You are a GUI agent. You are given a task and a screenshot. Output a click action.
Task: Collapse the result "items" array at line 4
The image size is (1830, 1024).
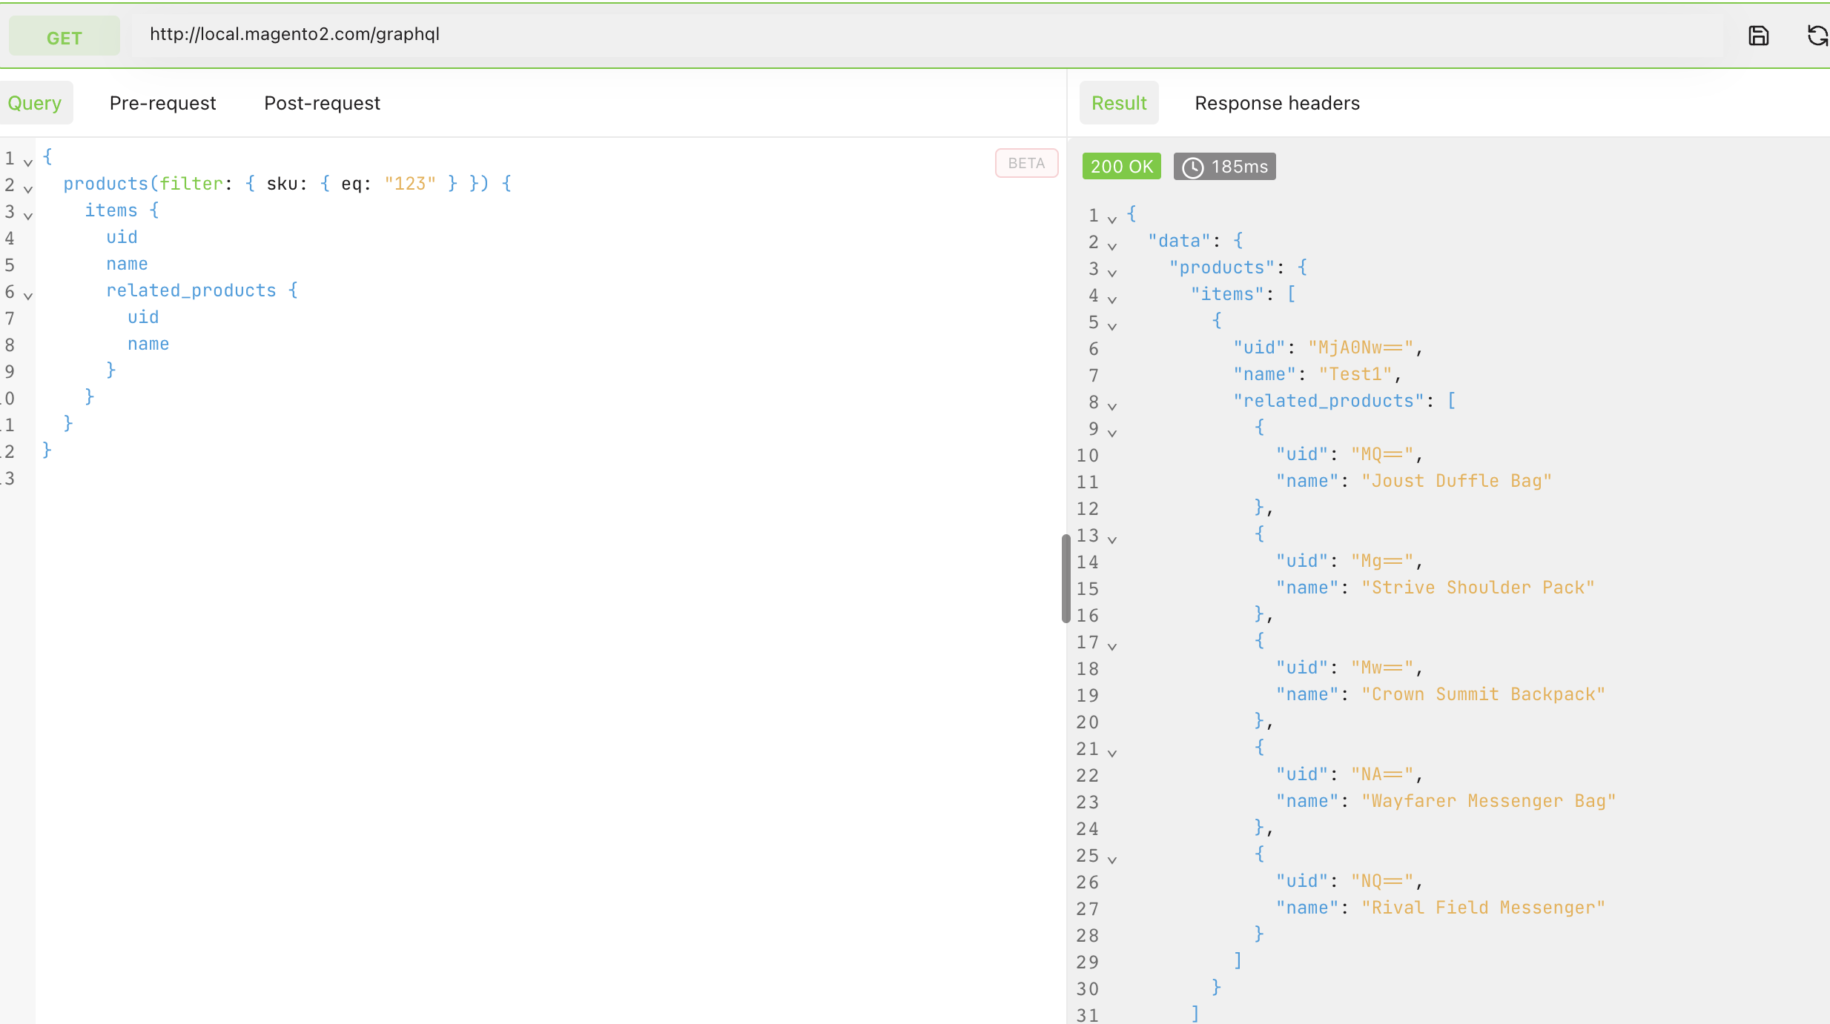(1112, 299)
